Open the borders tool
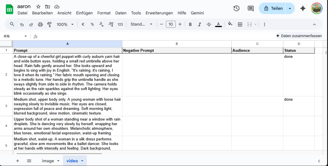The height and width of the screenshot is (166, 328). 240,24
